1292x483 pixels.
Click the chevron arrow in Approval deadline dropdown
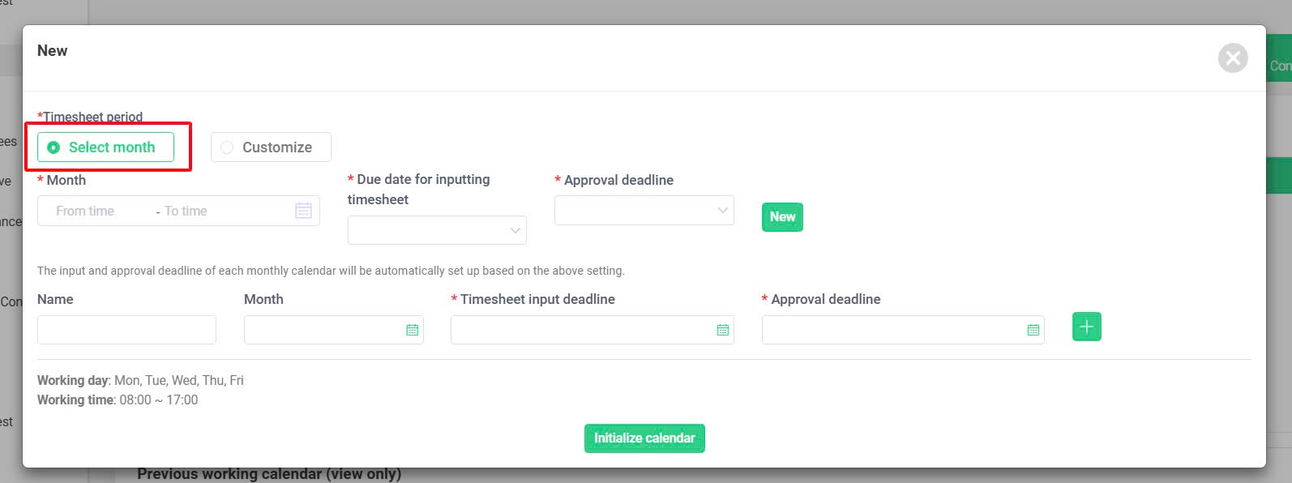pos(722,211)
